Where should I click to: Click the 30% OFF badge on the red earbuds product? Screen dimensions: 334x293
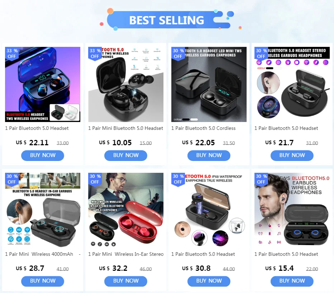pos(95,179)
